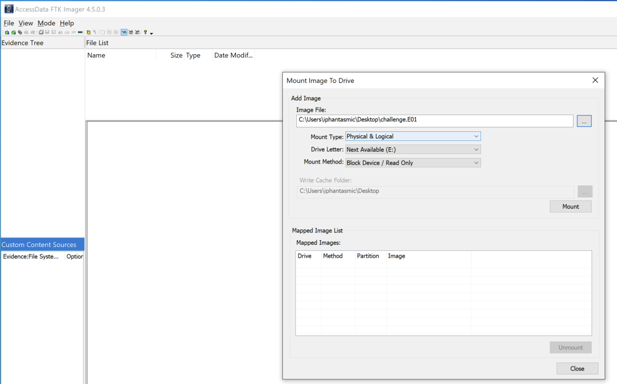
Task: Switch viewer to hex mode glasses icon
Action: tap(137, 32)
